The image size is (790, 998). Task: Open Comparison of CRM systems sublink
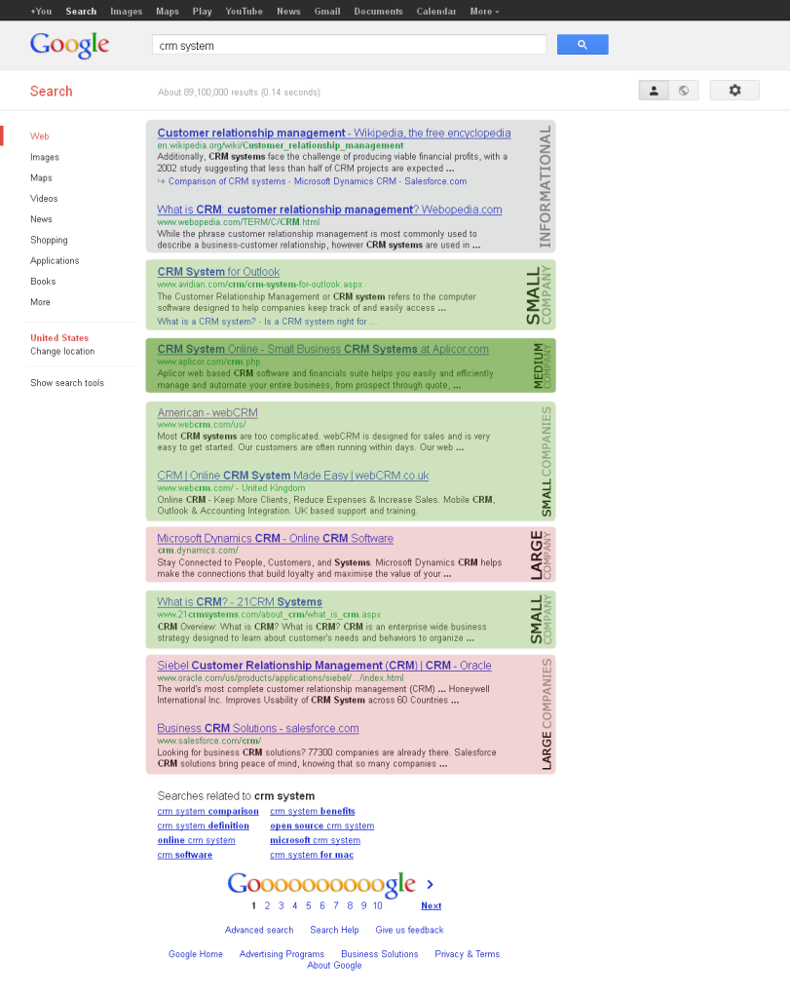pos(227,181)
